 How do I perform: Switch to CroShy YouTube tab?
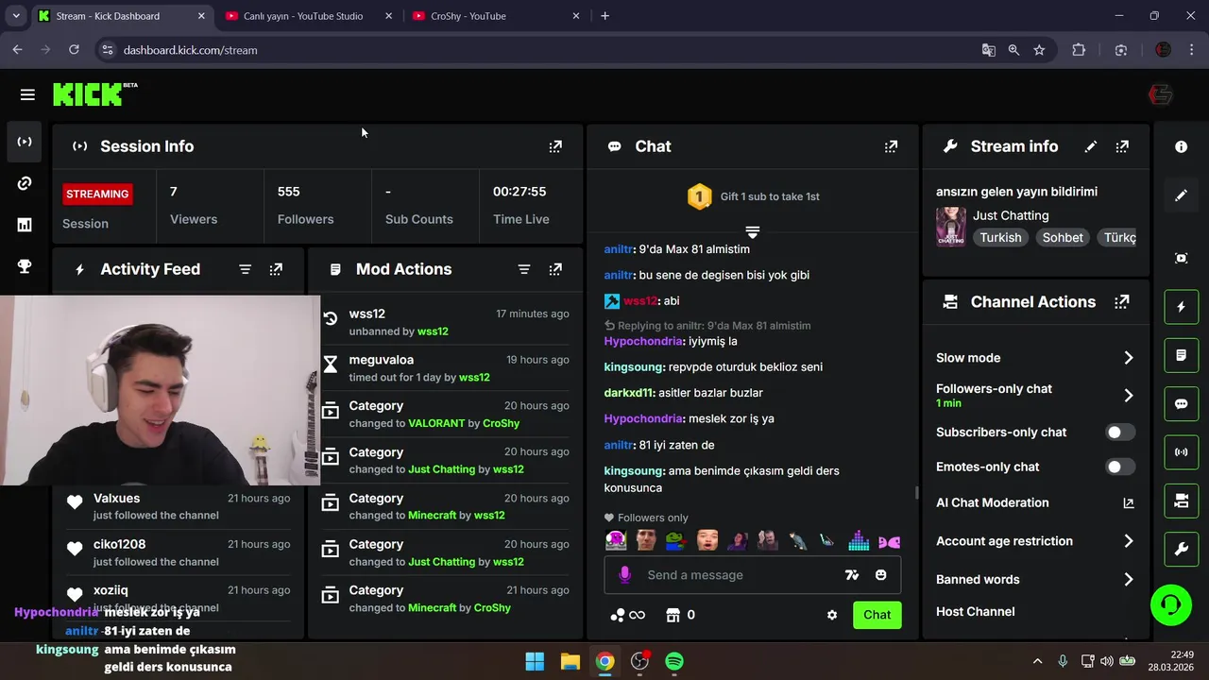[496, 16]
